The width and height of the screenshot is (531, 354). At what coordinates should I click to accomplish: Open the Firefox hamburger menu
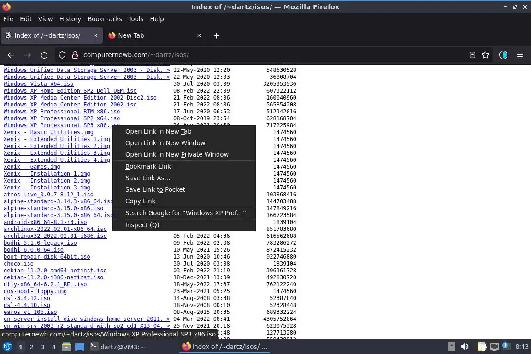coord(520,55)
